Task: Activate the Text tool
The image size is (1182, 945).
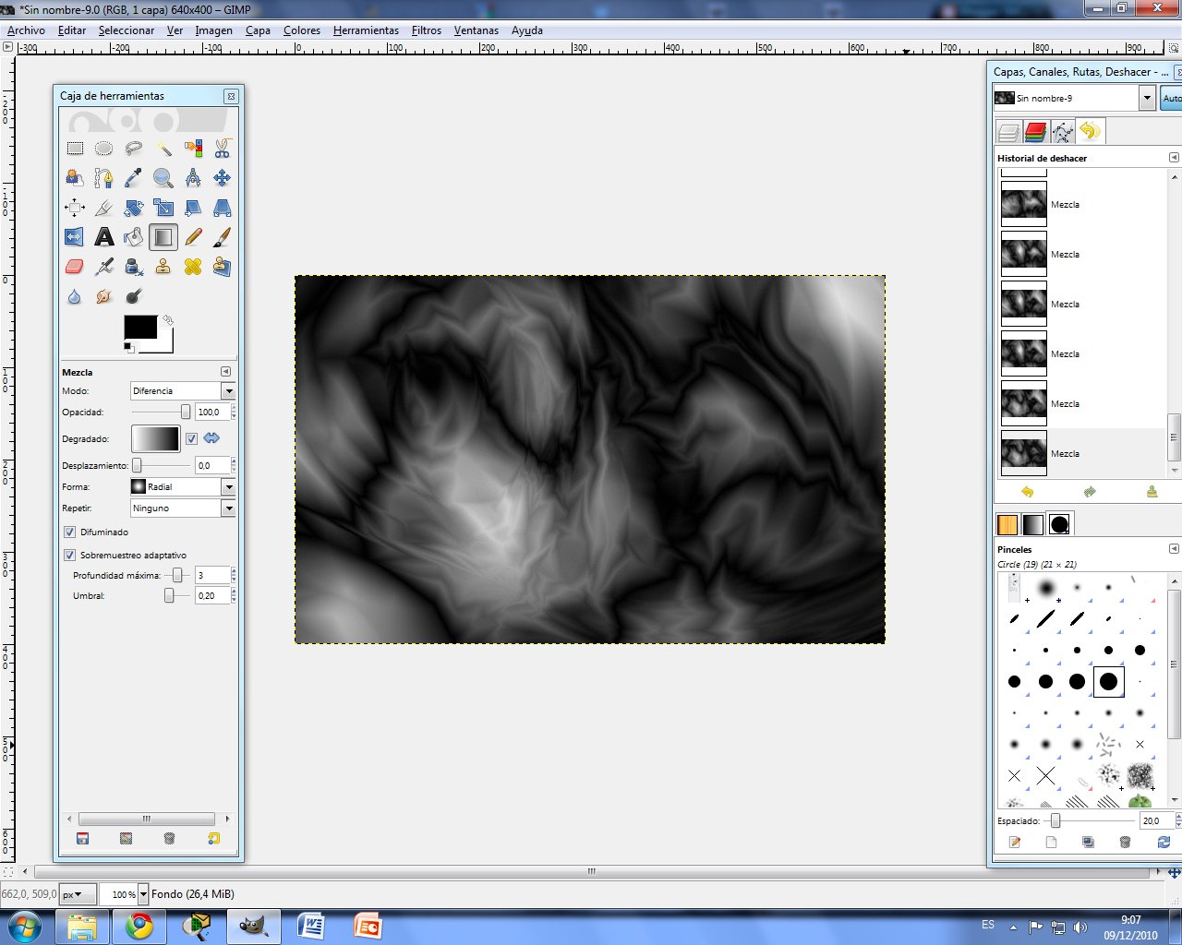Action: click(x=105, y=237)
